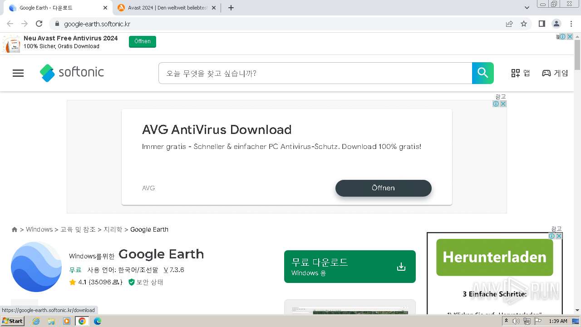
Task: Click the AVG ad info icon
Action: pyautogui.click(x=496, y=104)
